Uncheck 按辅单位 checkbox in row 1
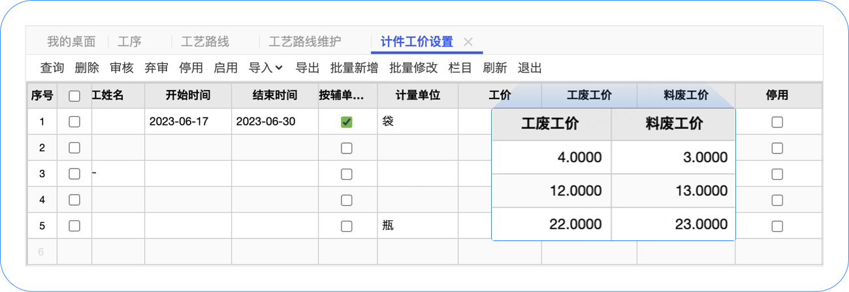849x292 pixels. click(347, 122)
